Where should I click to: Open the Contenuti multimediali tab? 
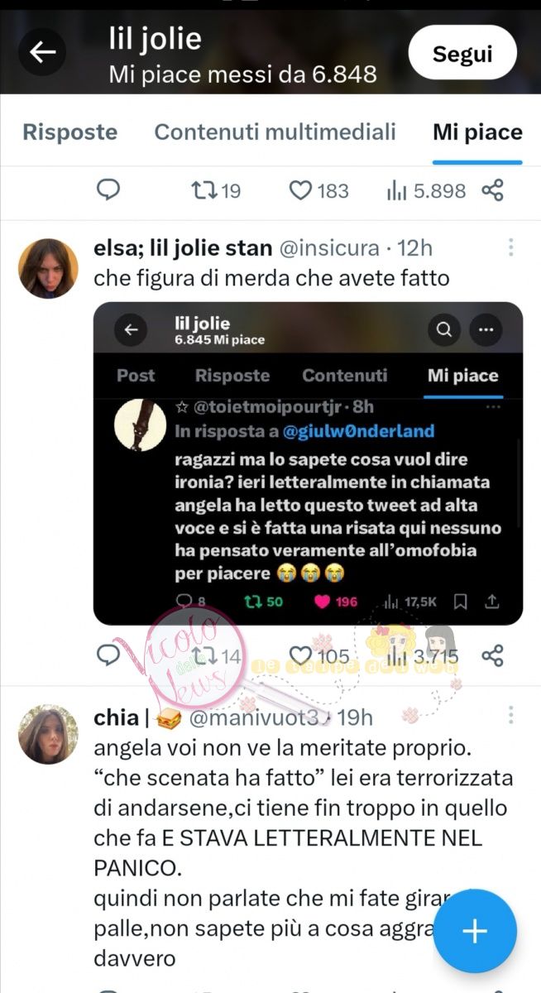275,132
